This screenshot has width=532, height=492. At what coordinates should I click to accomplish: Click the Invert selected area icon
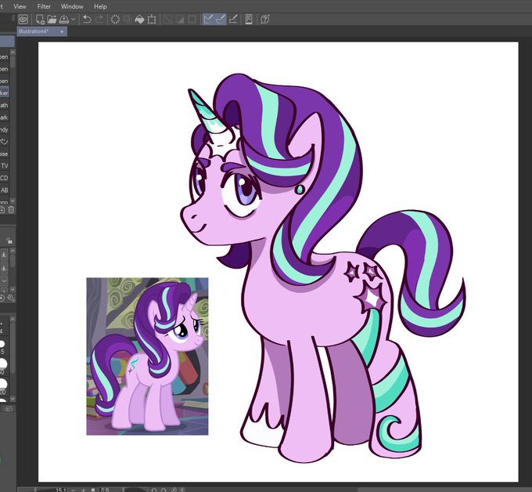click(180, 19)
